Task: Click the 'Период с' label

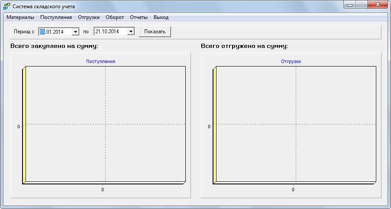Action: (x=24, y=32)
